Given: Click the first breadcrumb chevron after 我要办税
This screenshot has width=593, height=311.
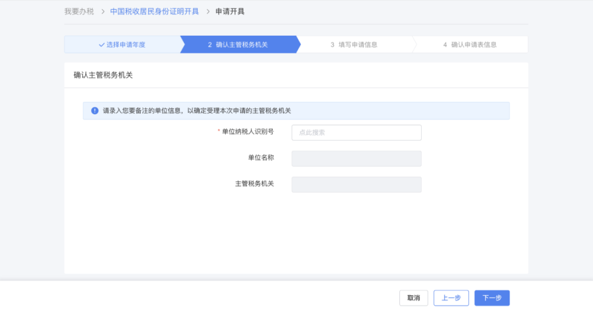Looking at the screenshot, I should click(103, 12).
